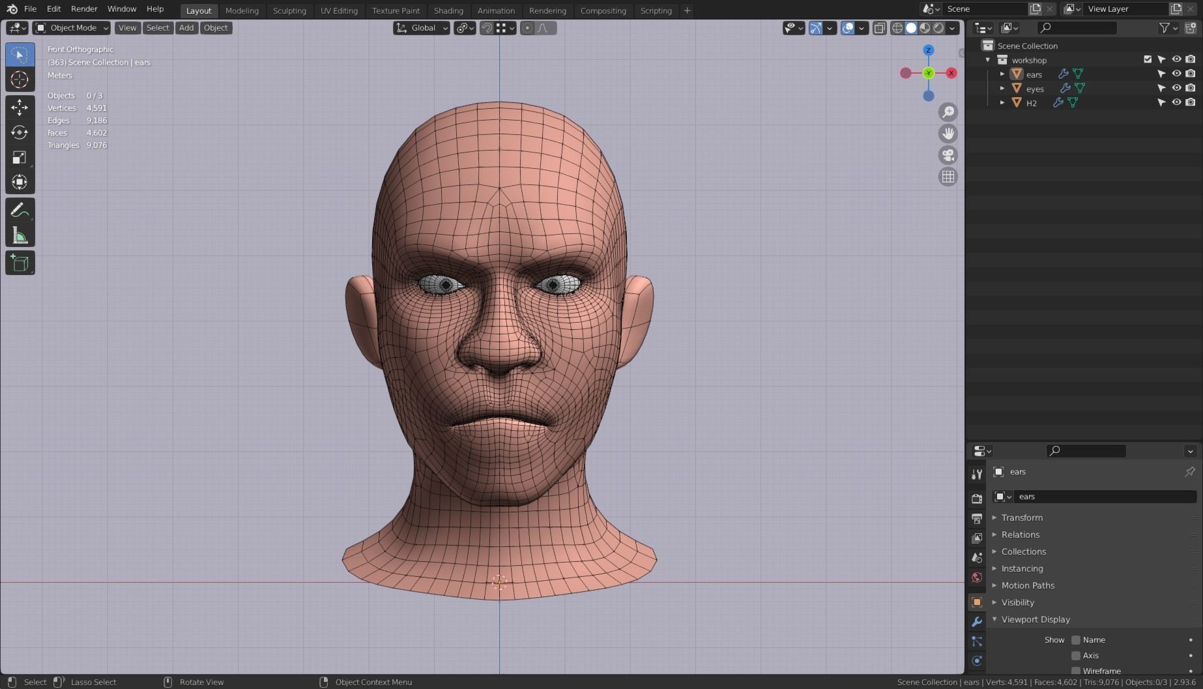1203x689 pixels.
Task: Click the viewport View menu button
Action: [127, 27]
